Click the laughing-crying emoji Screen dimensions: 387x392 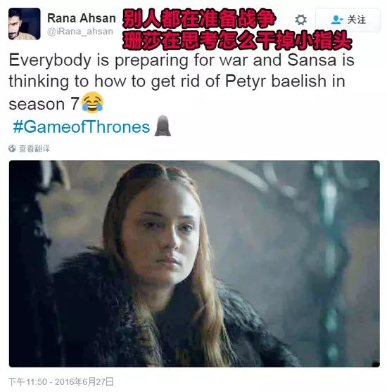click(x=92, y=103)
